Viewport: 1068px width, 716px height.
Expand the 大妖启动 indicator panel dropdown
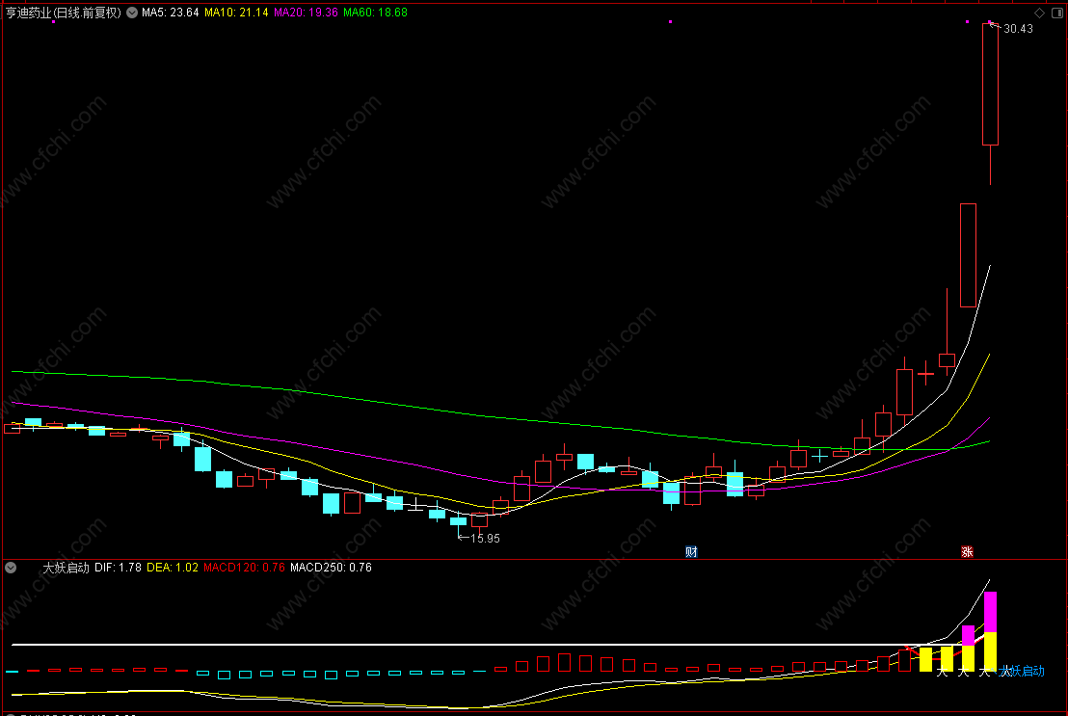pyautogui.click(x=11, y=568)
